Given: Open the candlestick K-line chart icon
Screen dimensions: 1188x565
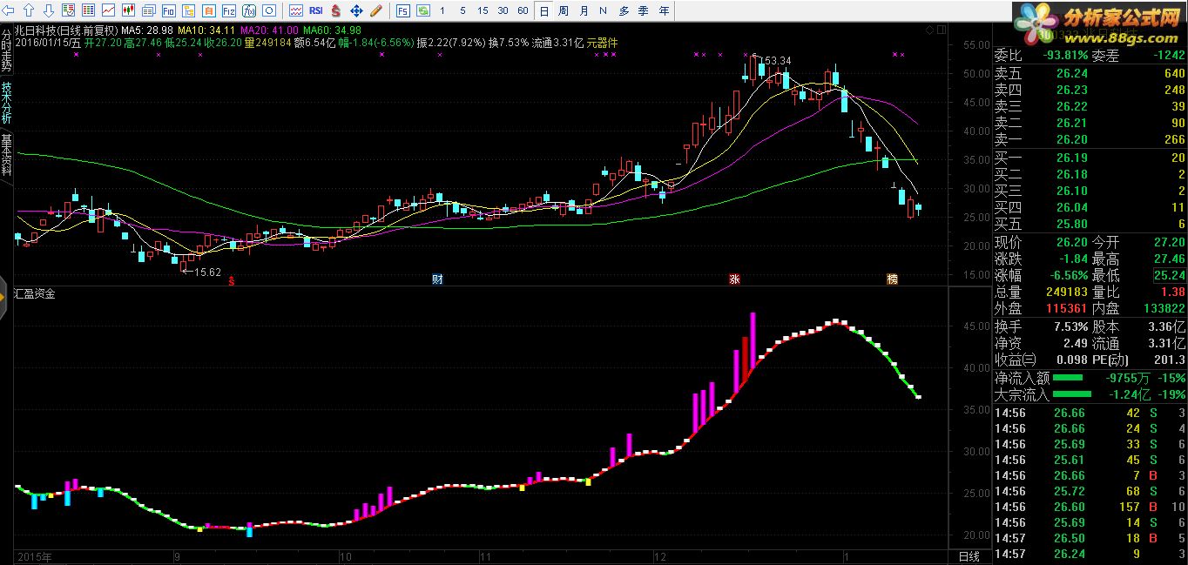Looking at the screenshot, I should (x=128, y=10).
